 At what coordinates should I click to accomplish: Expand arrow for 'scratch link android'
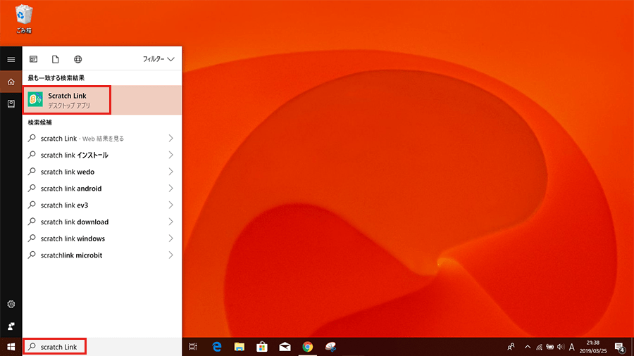coord(170,189)
